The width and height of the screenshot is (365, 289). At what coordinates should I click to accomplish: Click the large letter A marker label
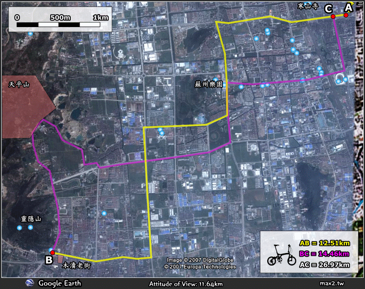click(349, 8)
